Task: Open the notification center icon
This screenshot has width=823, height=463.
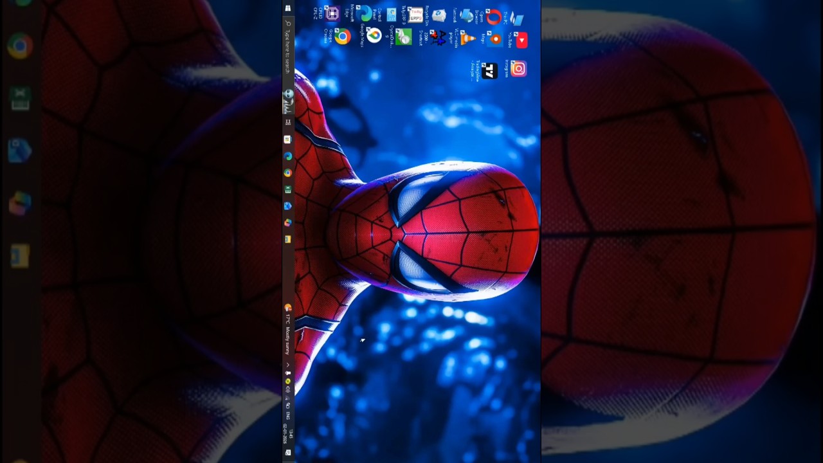Action: [x=288, y=453]
